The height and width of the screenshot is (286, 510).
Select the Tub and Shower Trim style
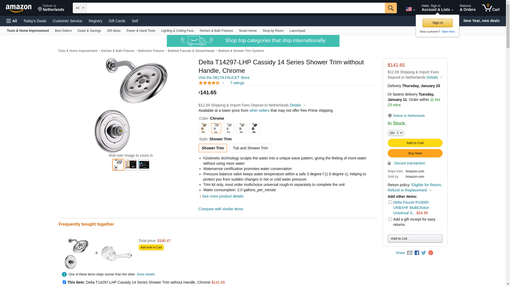(250, 148)
